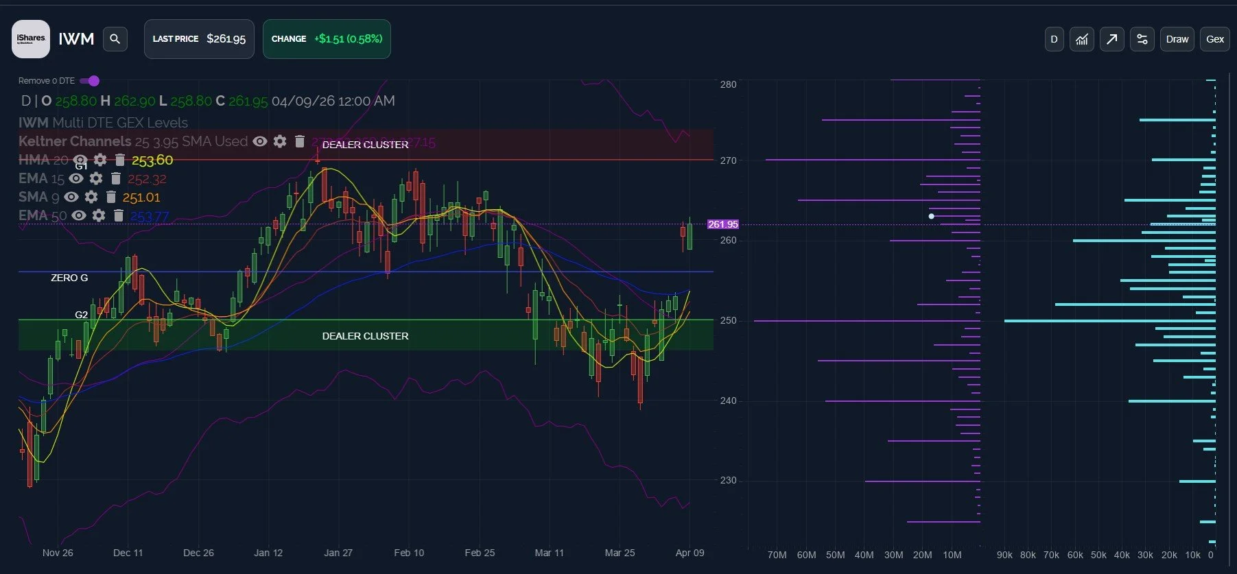Click the Draw button
This screenshot has width=1237, height=574.
(1177, 39)
